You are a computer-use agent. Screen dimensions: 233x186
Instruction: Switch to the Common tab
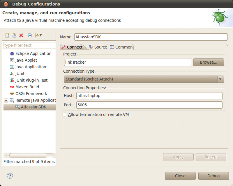tap(121, 47)
